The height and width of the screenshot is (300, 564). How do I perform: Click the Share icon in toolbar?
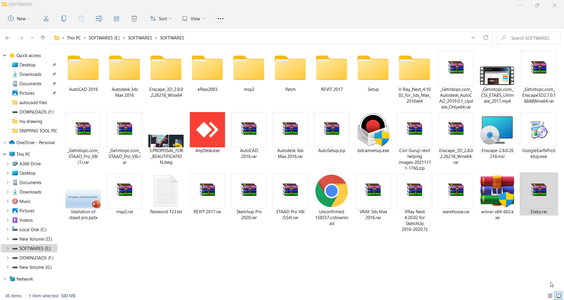click(x=117, y=19)
